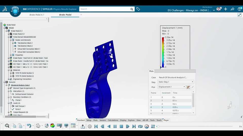Step forward one frame

point(128,126)
